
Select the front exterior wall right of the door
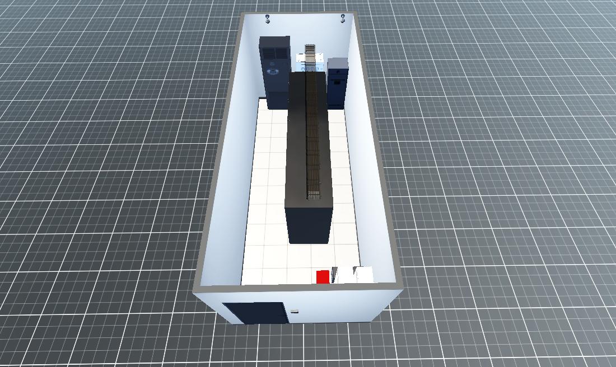342,308
